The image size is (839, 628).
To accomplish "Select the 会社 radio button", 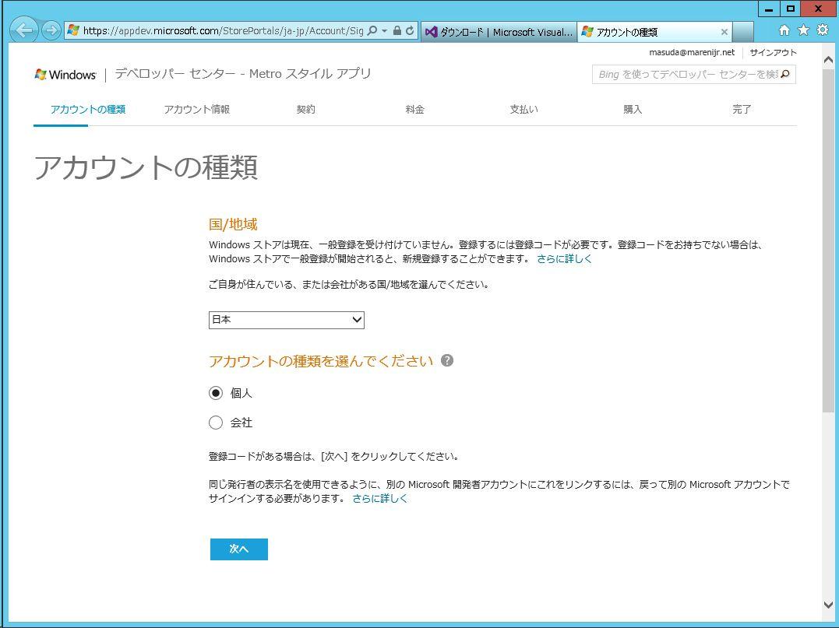I will 216,423.
